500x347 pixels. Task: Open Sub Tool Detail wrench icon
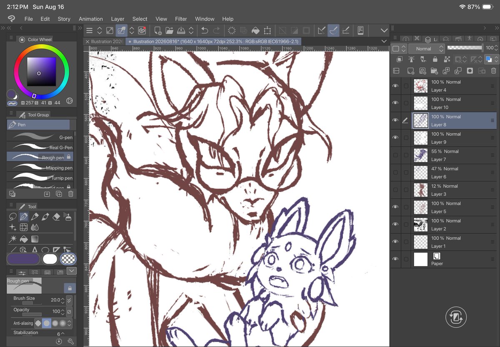tap(70, 341)
